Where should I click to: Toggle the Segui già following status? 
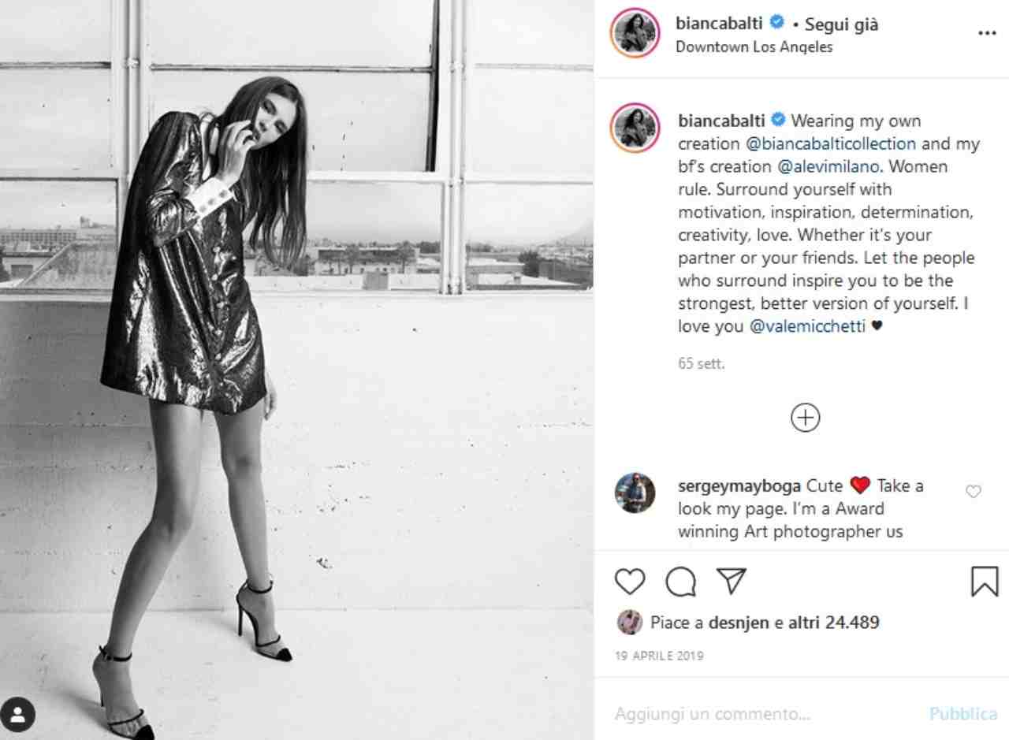pyautogui.click(x=841, y=24)
